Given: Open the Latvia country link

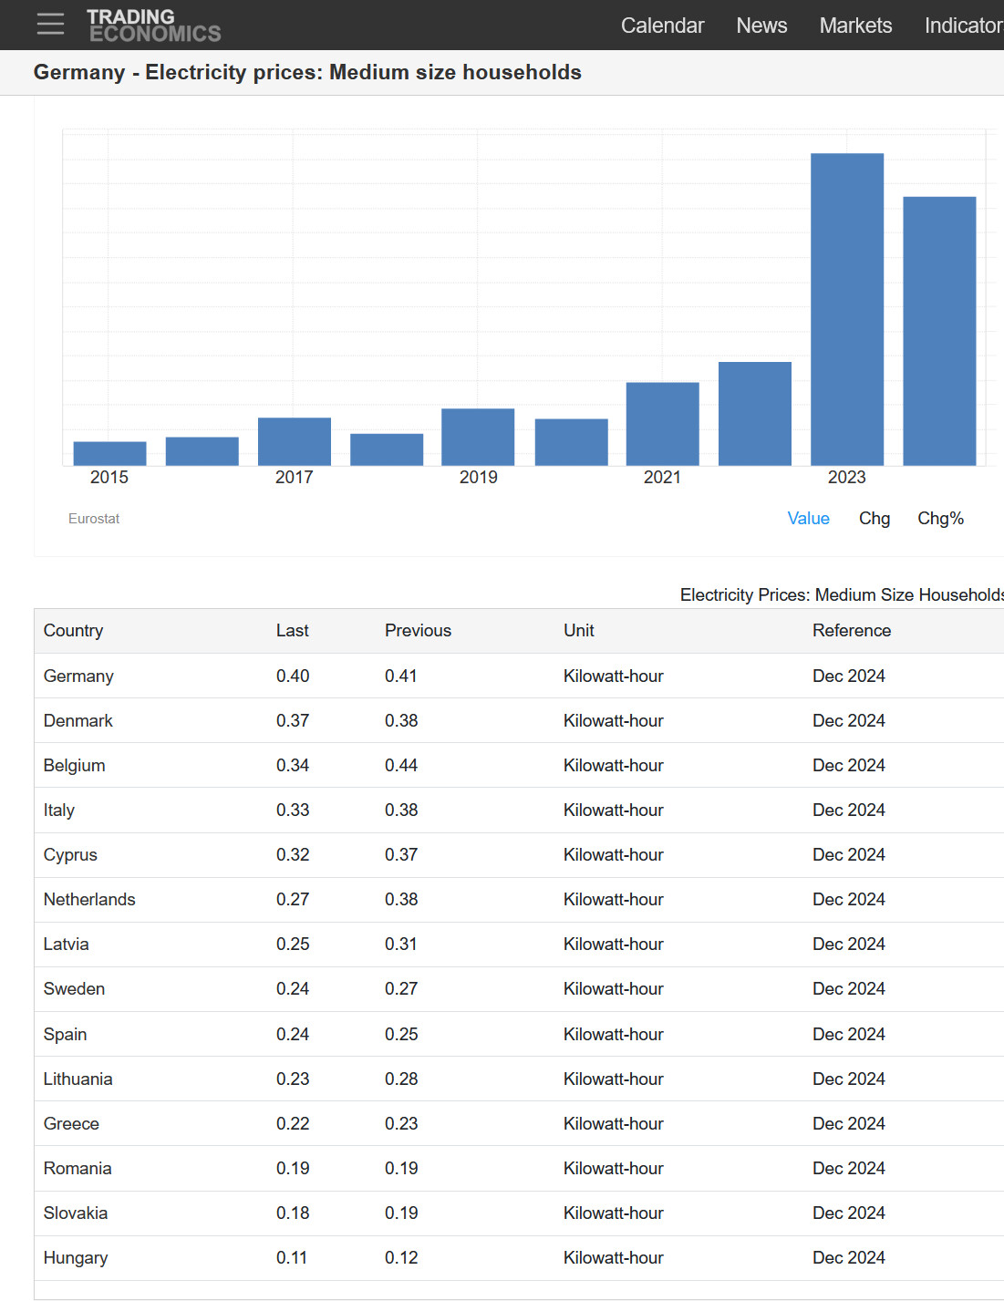Looking at the screenshot, I should pos(67,944).
